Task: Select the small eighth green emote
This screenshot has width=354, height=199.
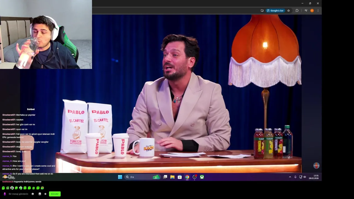Action: point(34,188)
